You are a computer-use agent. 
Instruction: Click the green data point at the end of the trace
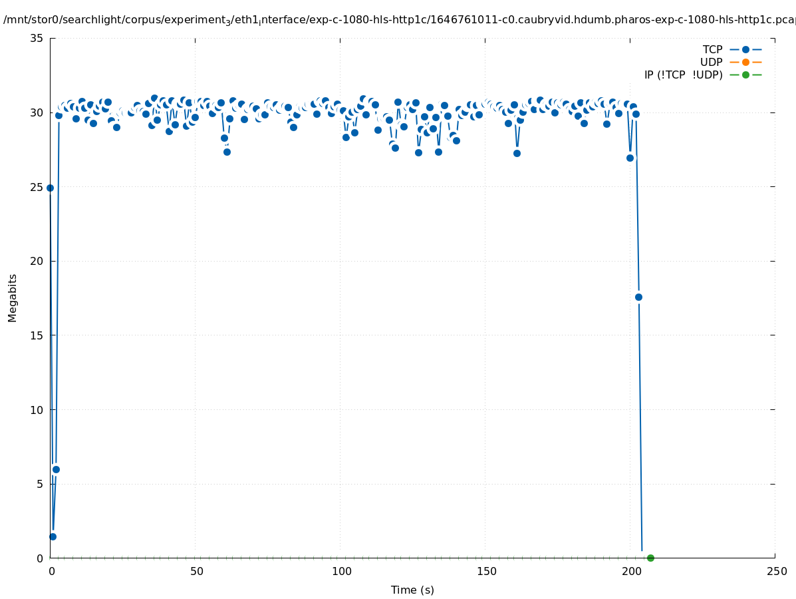(650, 558)
